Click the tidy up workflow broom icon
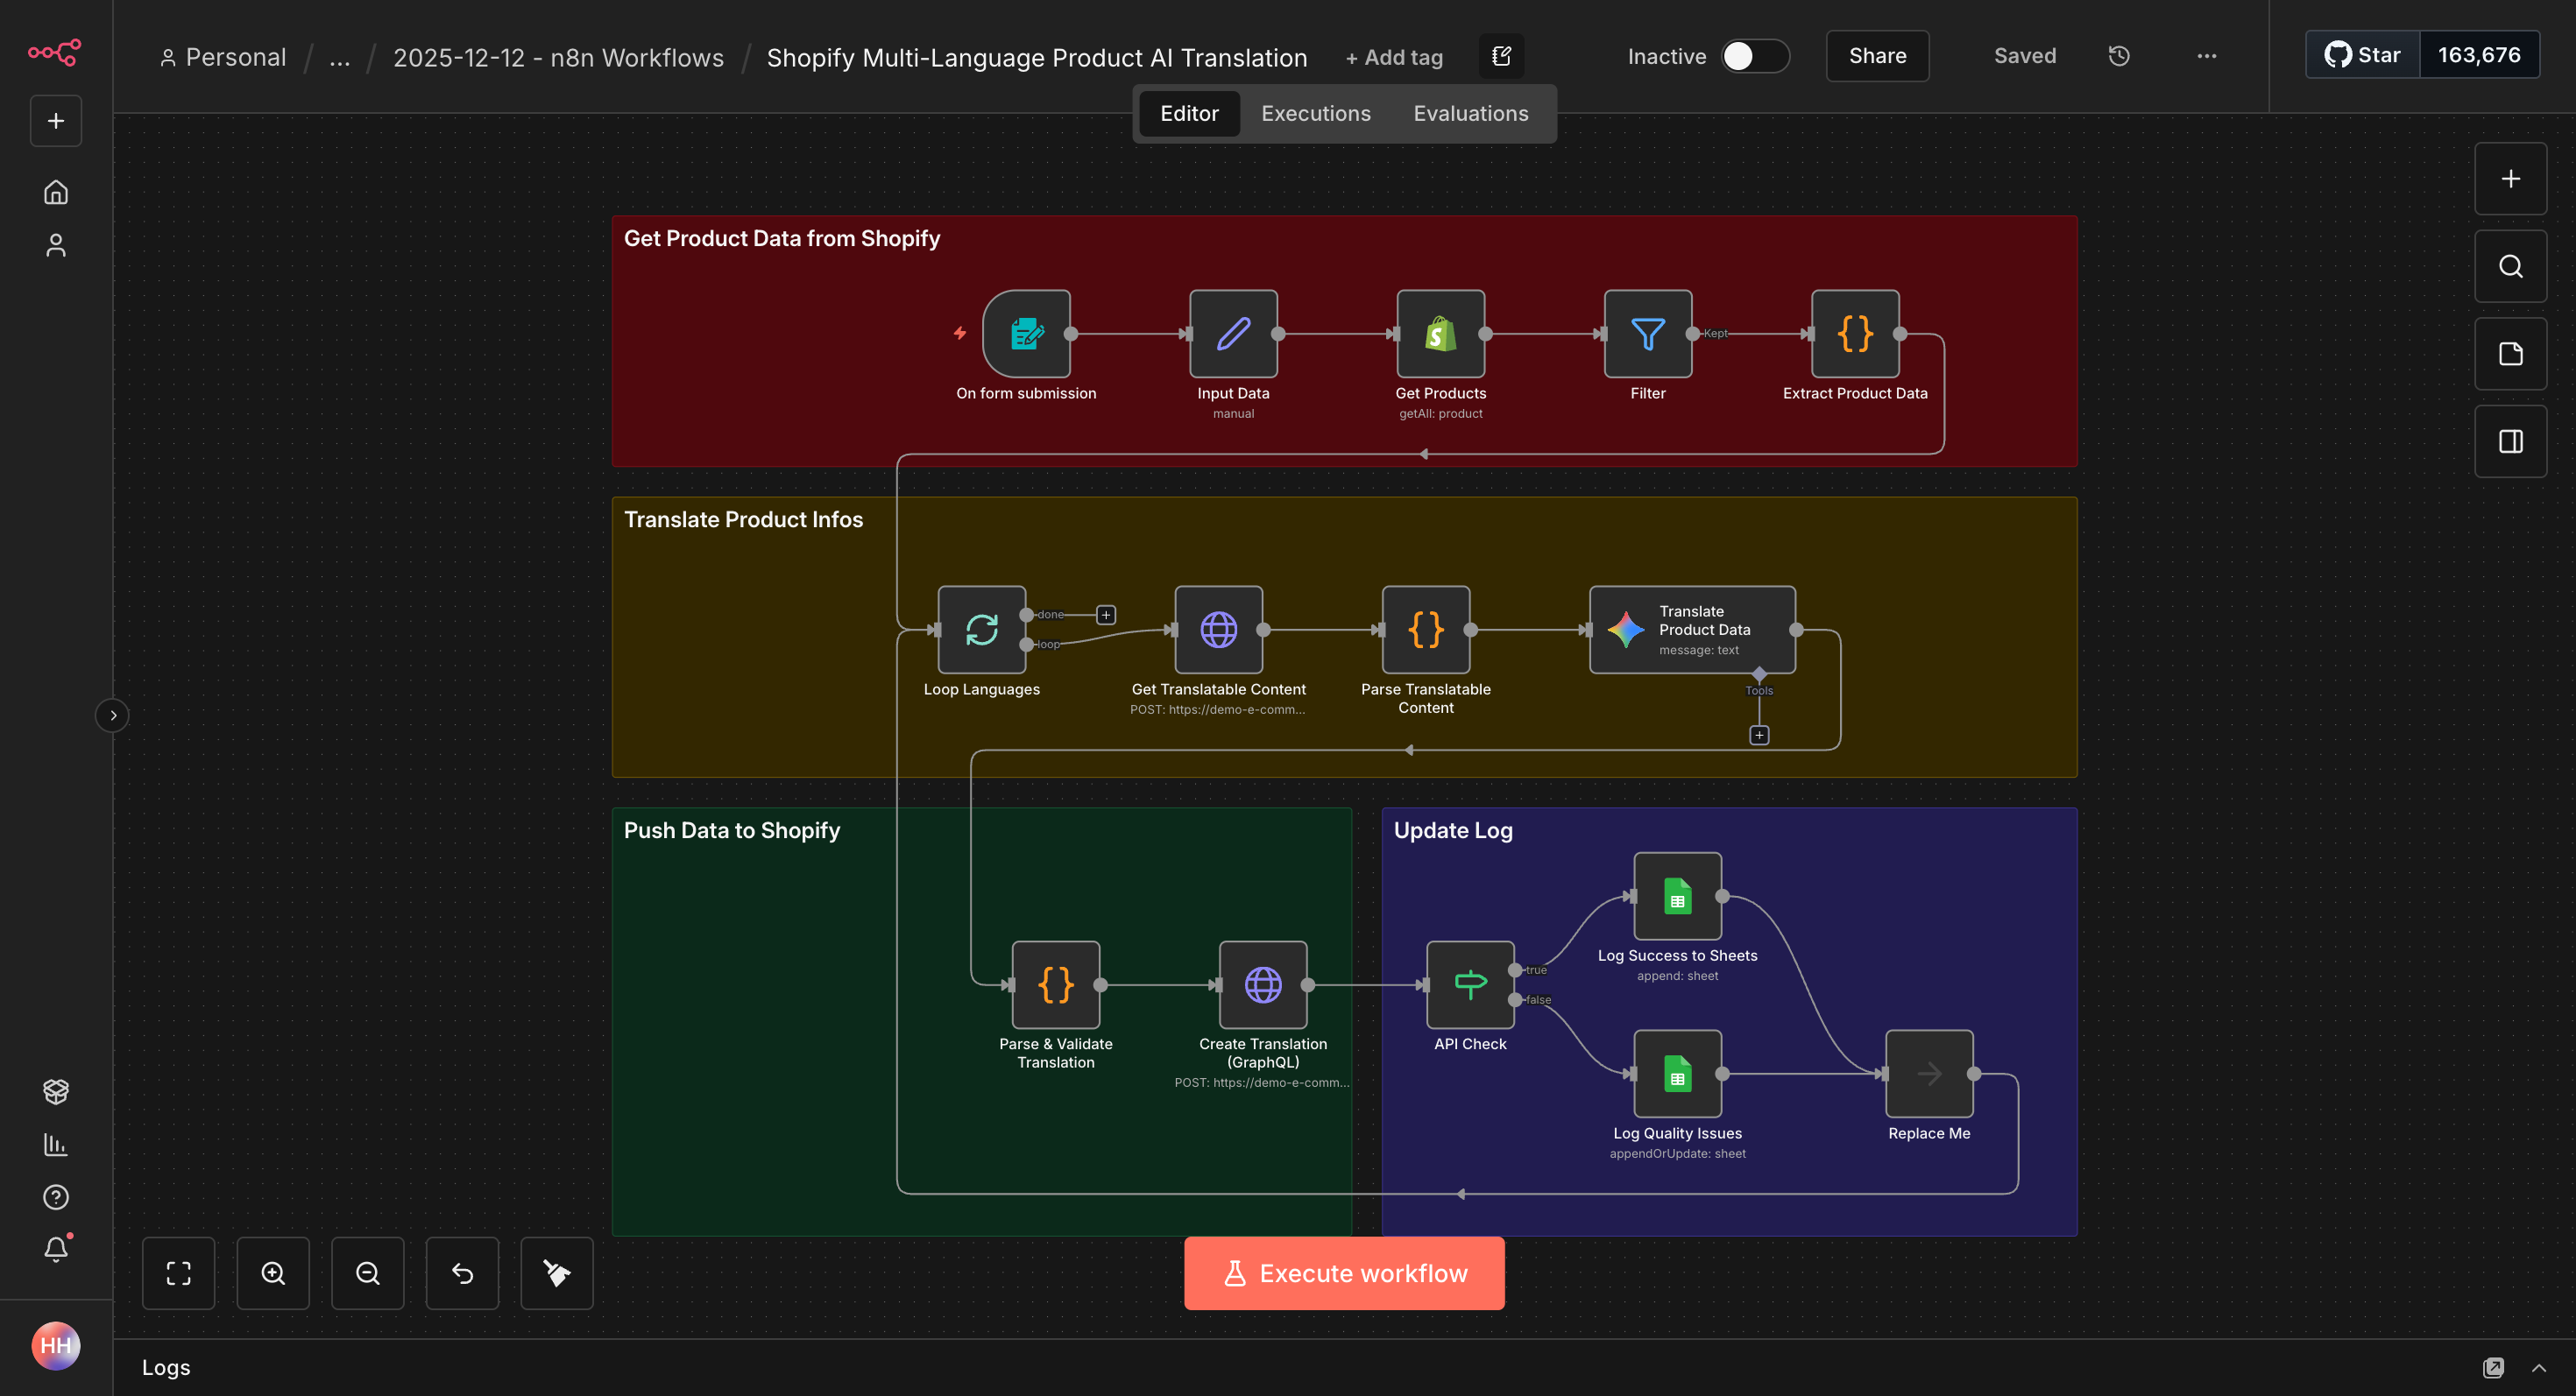The height and width of the screenshot is (1396, 2576). (557, 1273)
